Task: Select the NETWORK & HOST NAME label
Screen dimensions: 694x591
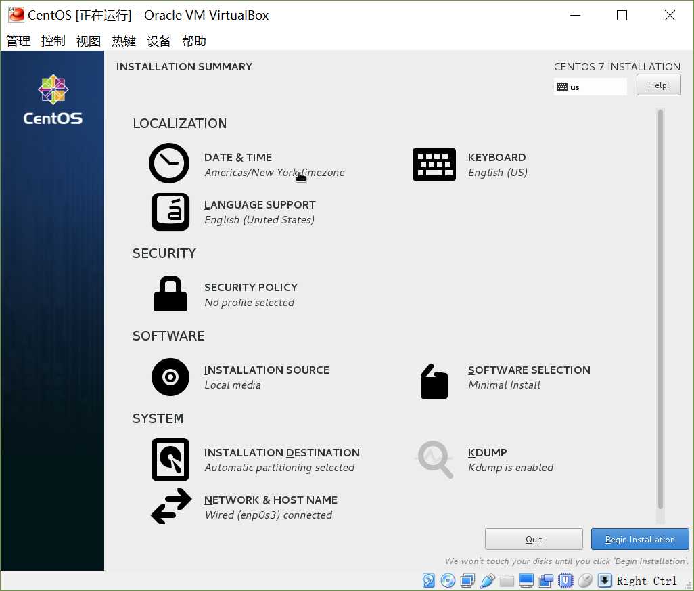Action: click(x=271, y=500)
